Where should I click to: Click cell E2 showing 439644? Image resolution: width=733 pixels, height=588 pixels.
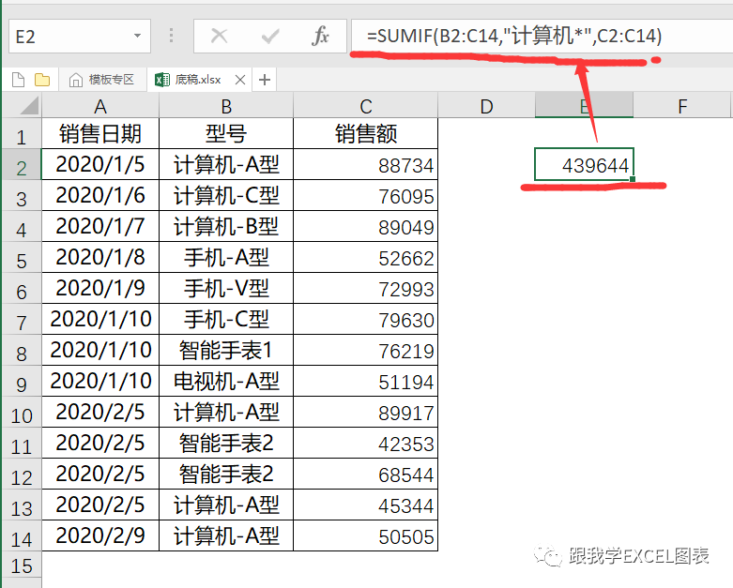[x=585, y=164]
